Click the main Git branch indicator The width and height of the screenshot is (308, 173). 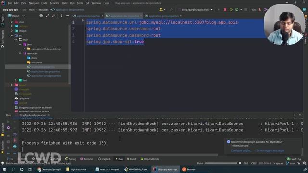[291, 163]
